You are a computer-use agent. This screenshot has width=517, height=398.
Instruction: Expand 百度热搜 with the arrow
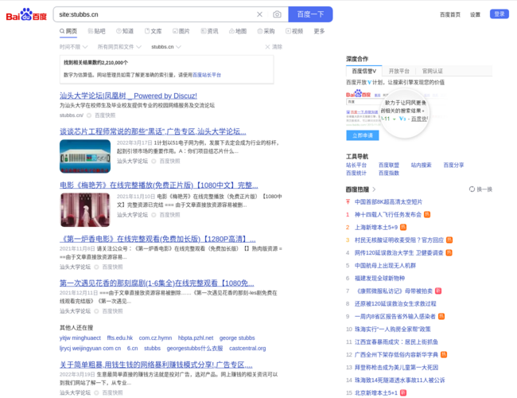coord(374,189)
